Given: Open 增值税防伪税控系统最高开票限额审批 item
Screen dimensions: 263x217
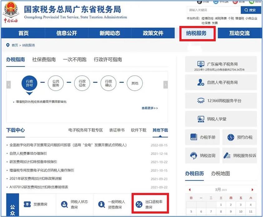Looking at the screenshot, I should coord(41,102).
